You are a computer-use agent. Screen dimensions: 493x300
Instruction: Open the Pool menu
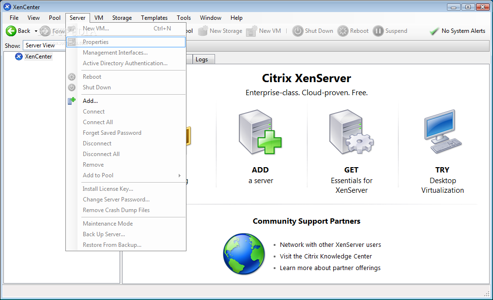pos(55,18)
